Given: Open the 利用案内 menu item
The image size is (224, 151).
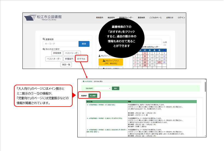Looking at the screenshot, I should click(x=100, y=17).
